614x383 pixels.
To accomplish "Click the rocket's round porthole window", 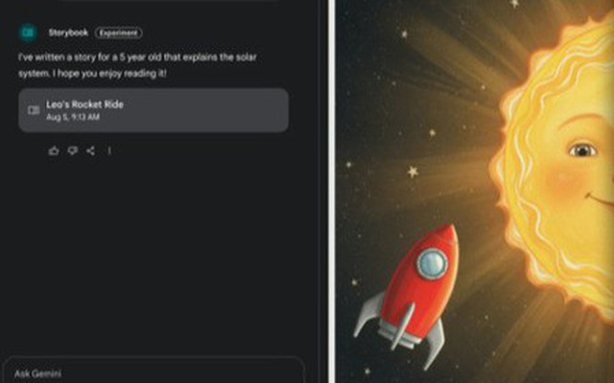I will click(x=432, y=264).
